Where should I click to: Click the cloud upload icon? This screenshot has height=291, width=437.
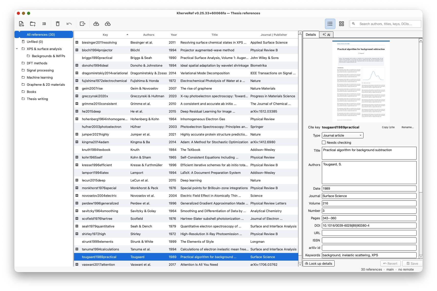[x=108, y=24]
